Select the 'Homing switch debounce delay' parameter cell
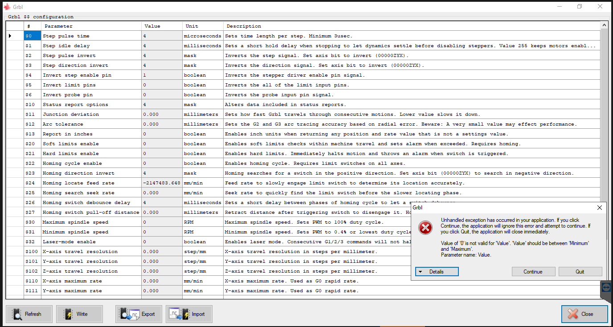 click(x=91, y=203)
